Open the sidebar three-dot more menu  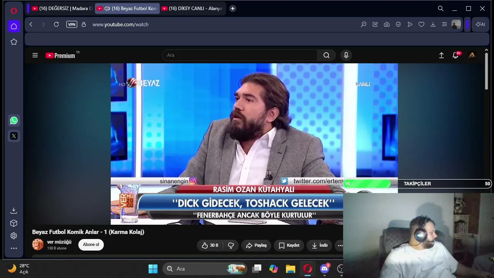point(14,248)
